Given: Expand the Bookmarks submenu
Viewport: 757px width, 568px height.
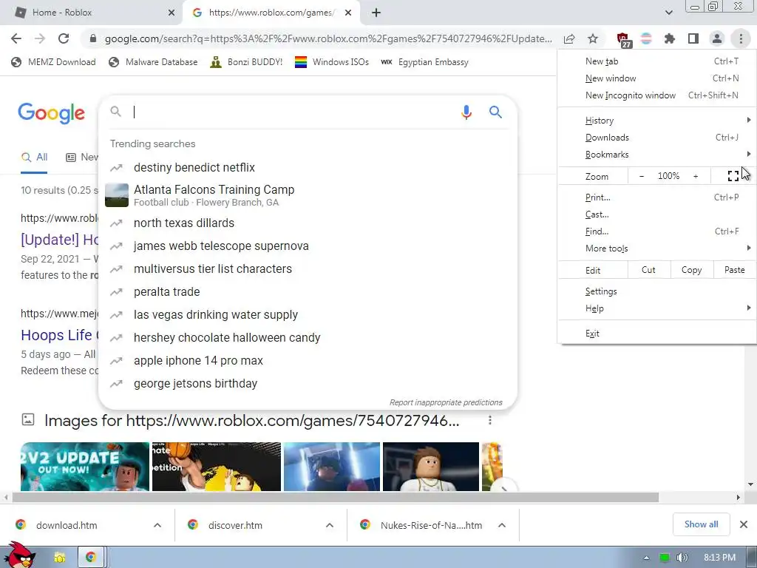Looking at the screenshot, I should click(656, 155).
